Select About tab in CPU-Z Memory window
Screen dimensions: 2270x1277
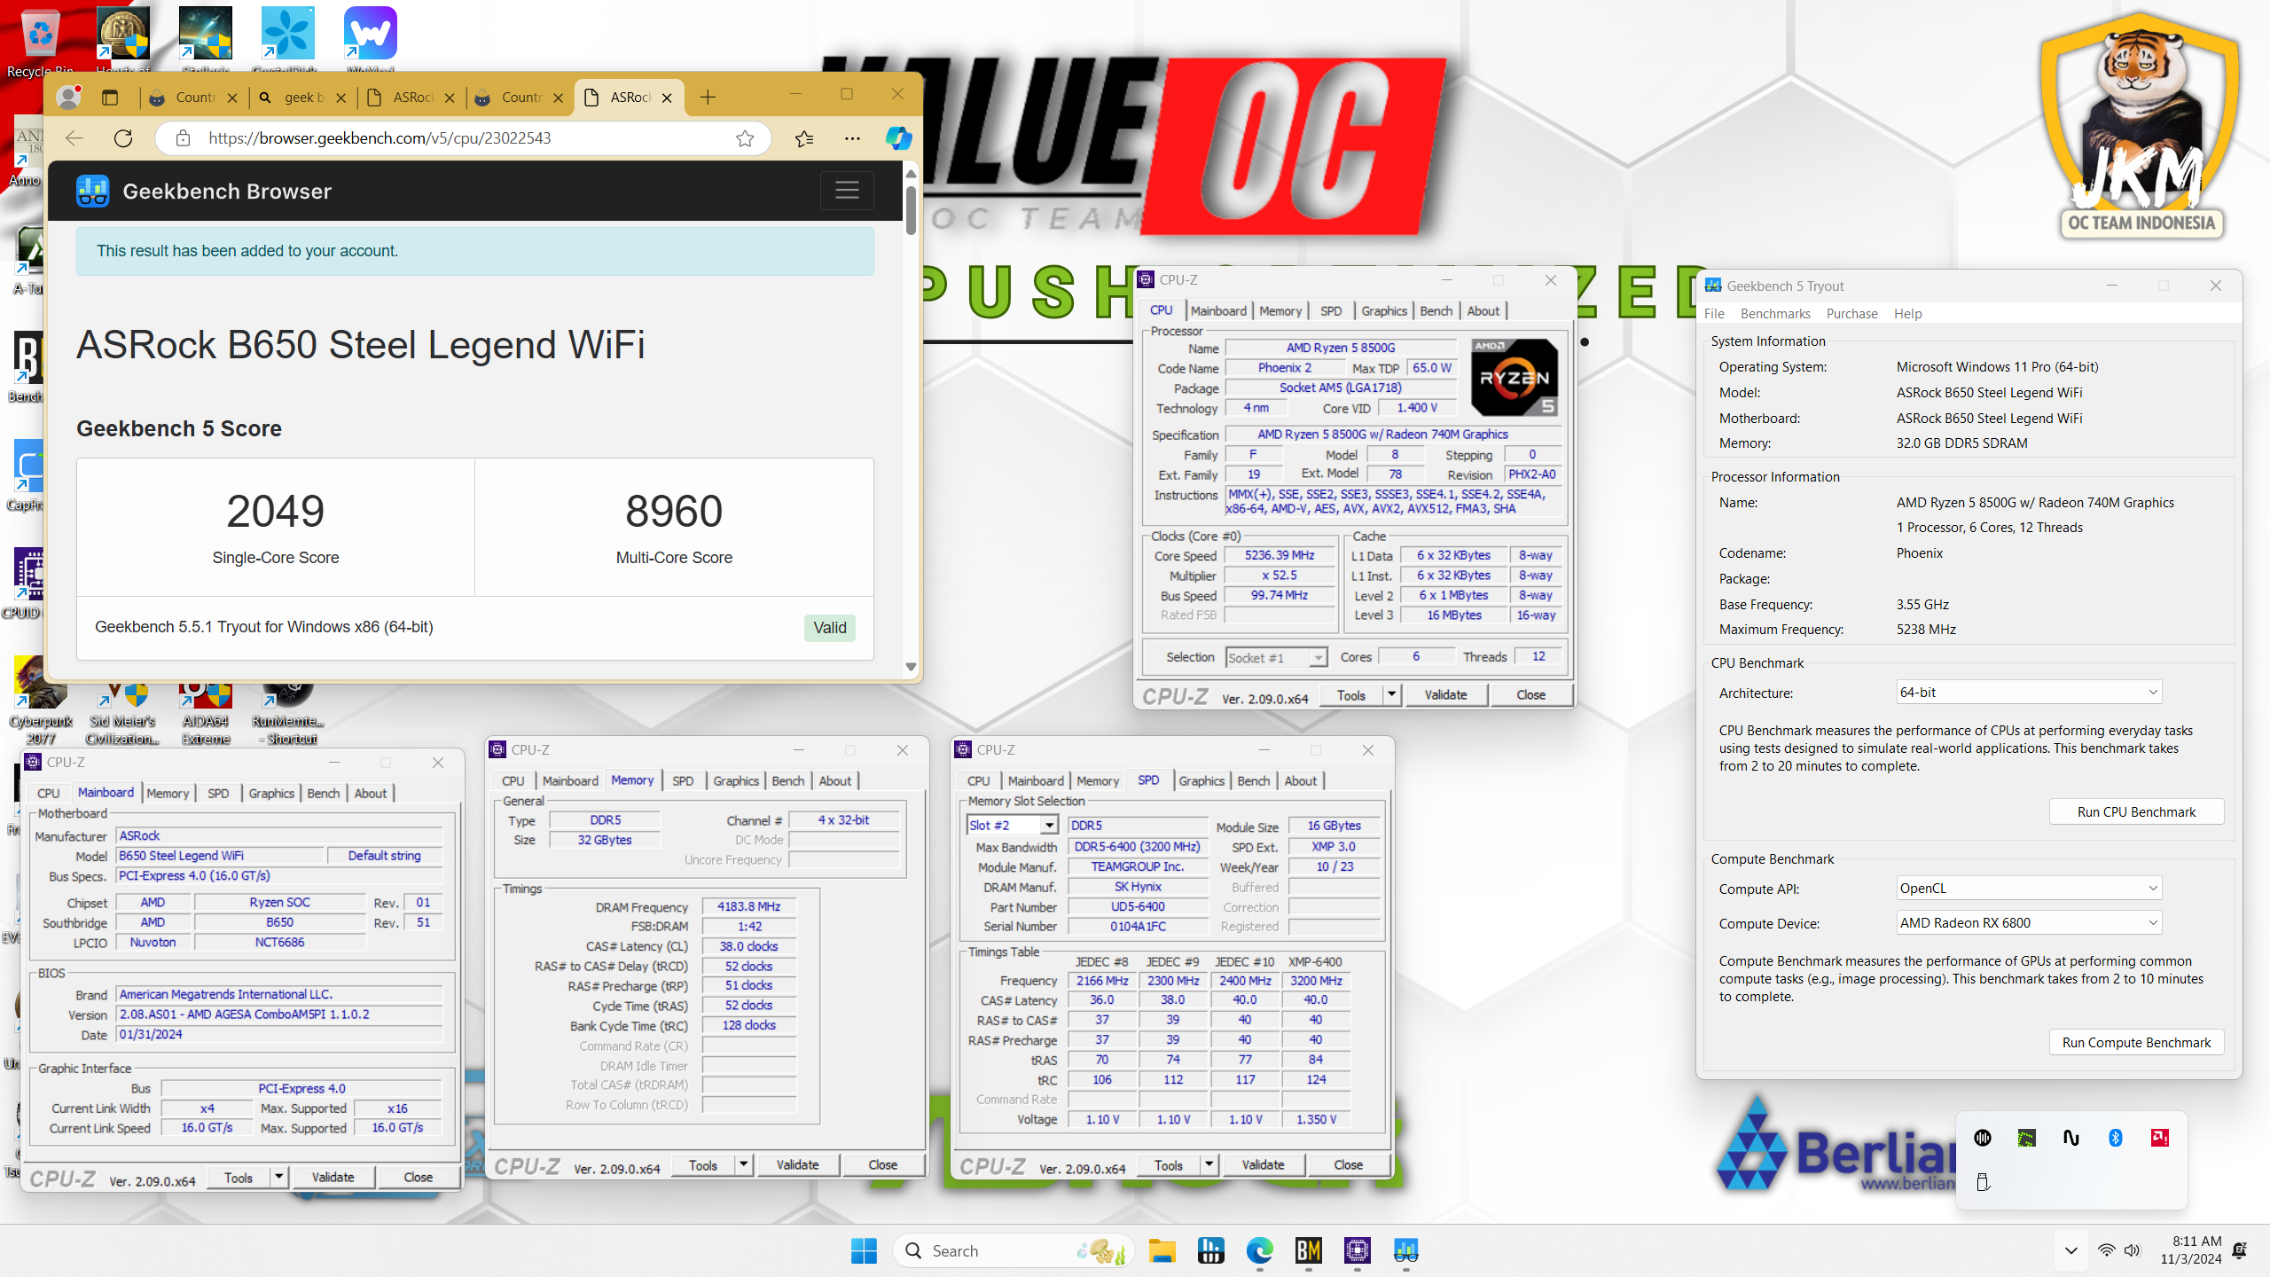point(834,781)
